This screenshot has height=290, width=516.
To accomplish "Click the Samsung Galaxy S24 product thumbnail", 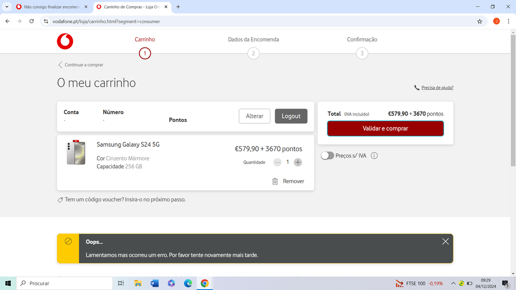I will coord(76,153).
